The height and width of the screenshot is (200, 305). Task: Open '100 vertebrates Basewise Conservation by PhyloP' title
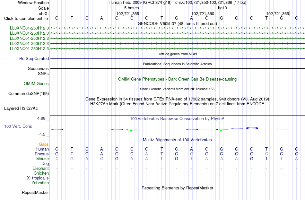tap(177, 119)
